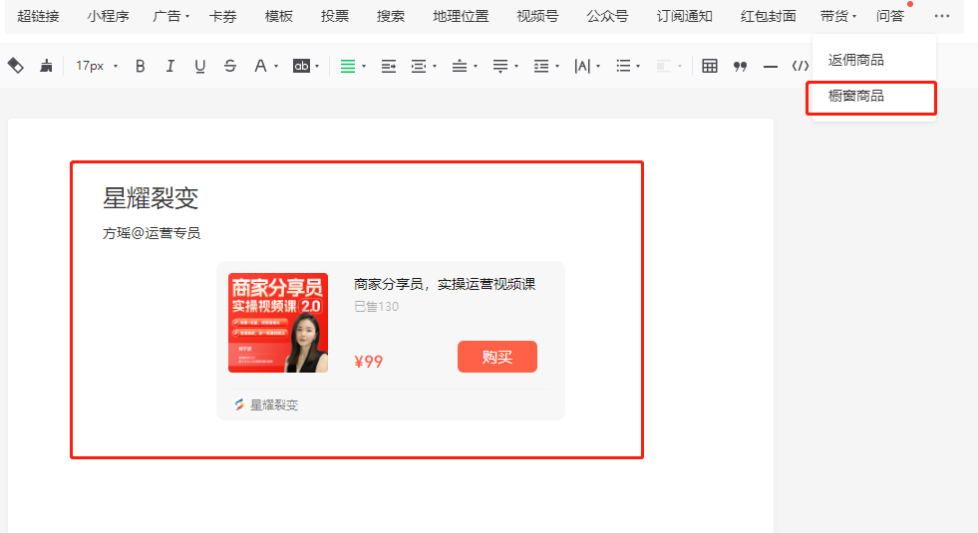
Task: Insert a horizontal divider line
Action: [771, 66]
